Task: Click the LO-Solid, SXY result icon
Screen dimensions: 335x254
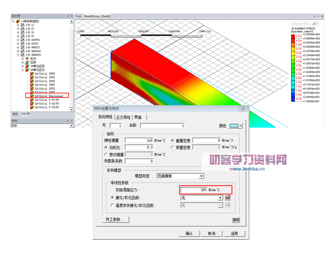Action: (32, 85)
